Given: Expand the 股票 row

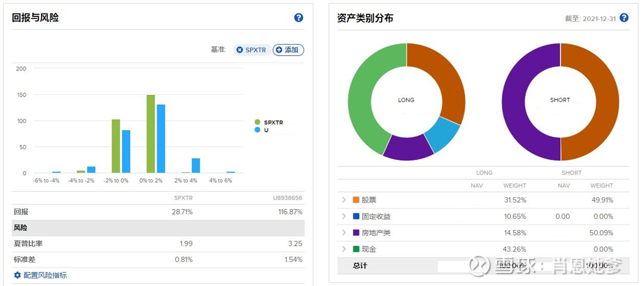Looking at the screenshot, I should (344, 200).
